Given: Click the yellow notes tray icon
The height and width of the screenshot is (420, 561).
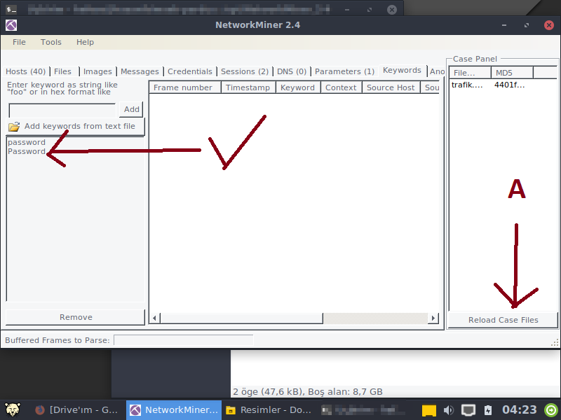Looking at the screenshot, I should (x=429, y=410).
